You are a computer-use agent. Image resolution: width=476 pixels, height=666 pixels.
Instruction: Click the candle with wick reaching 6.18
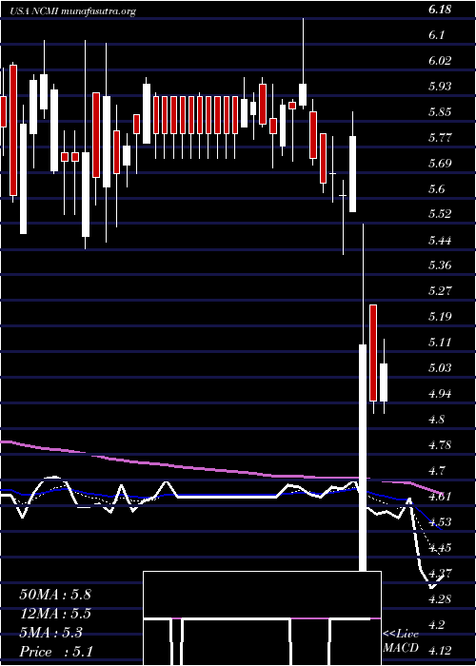coord(303,94)
